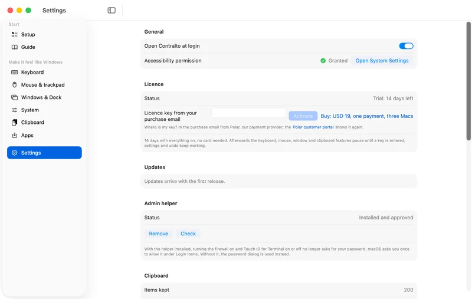472x299 pixels.
Task: Click the 'Updates' section heading
Action: [x=155, y=167]
